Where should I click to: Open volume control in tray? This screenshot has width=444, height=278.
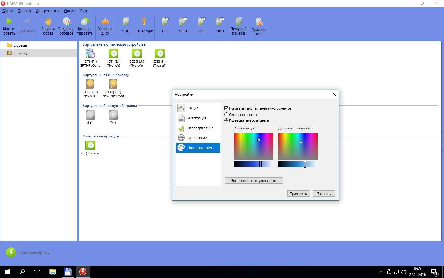(x=404, y=272)
